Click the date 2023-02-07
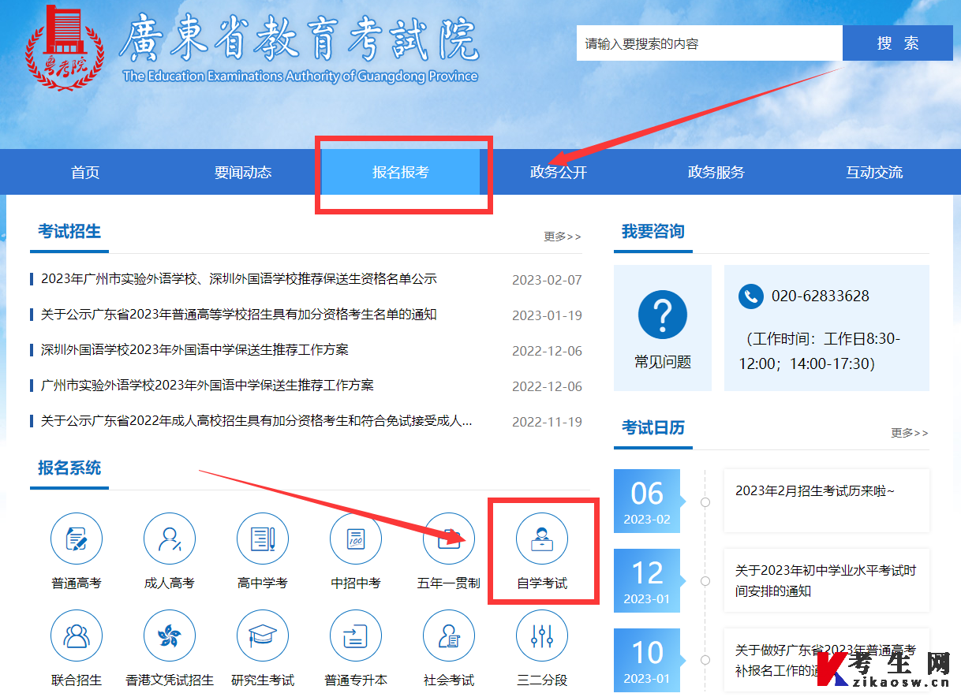The width and height of the screenshot is (961, 697). [547, 280]
